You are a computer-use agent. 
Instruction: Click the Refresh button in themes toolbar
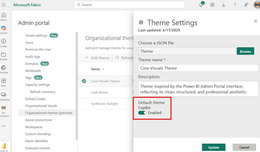124,58
